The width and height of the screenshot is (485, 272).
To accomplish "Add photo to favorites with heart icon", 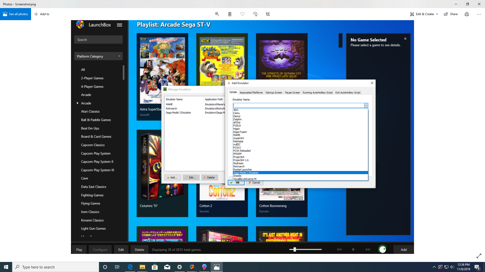I will 243,14.
